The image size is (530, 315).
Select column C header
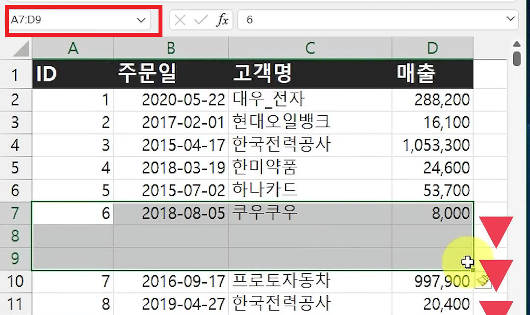click(310, 49)
